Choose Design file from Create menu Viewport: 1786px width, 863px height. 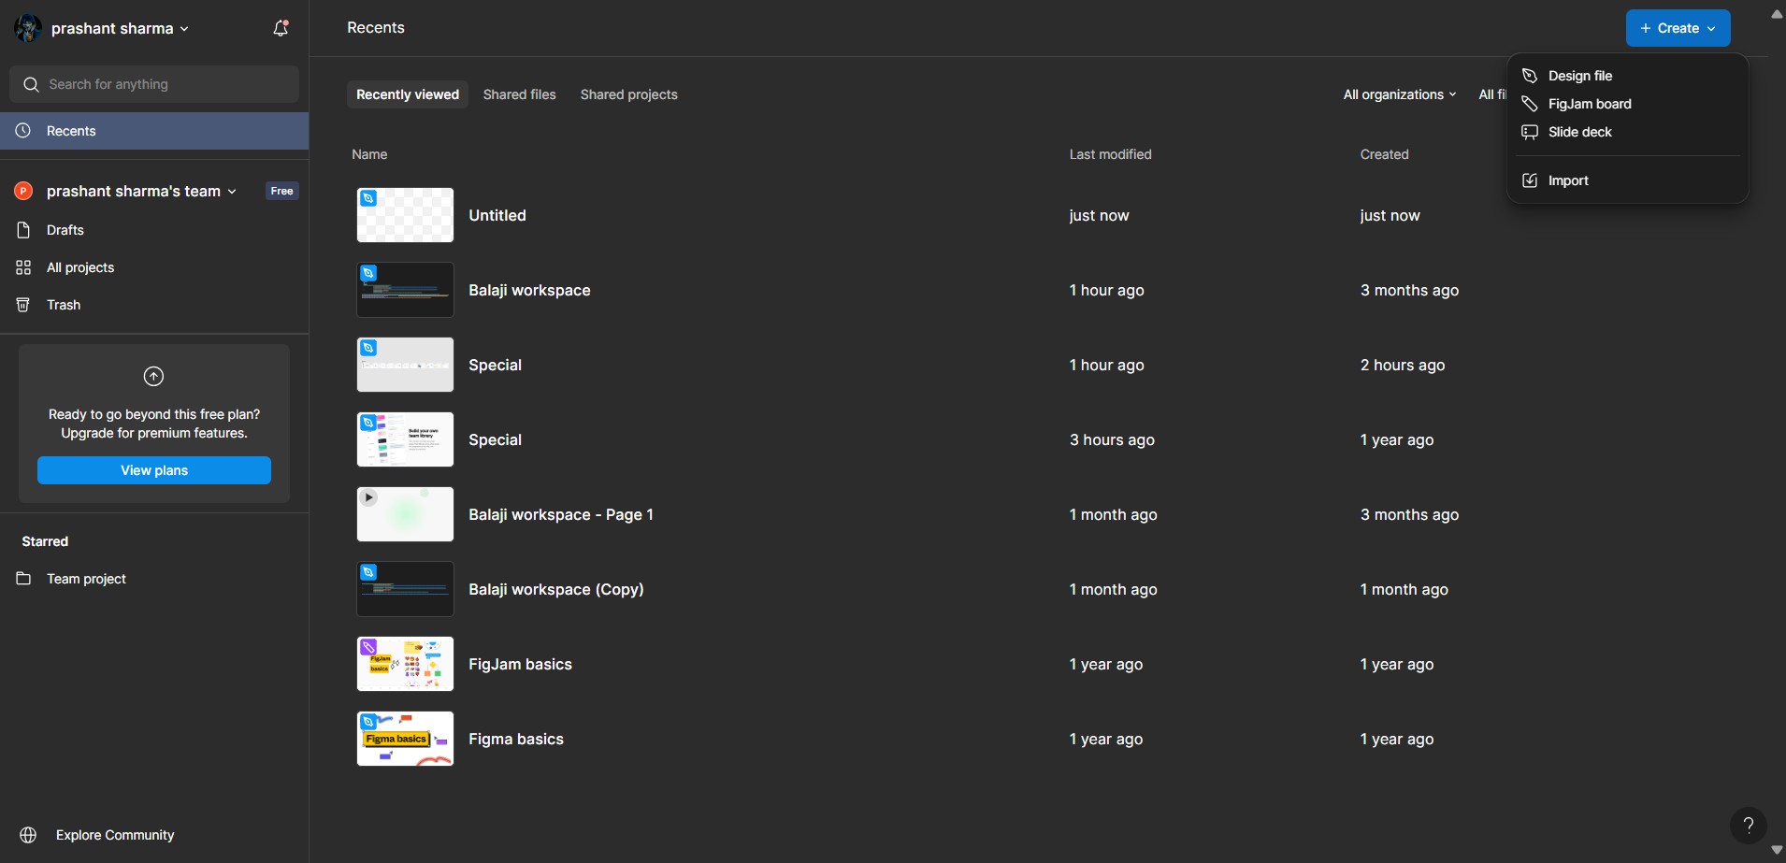[1627, 76]
